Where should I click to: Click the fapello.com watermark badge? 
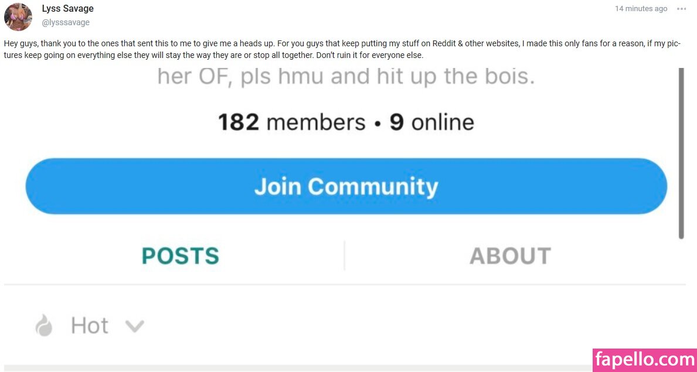click(x=645, y=360)
